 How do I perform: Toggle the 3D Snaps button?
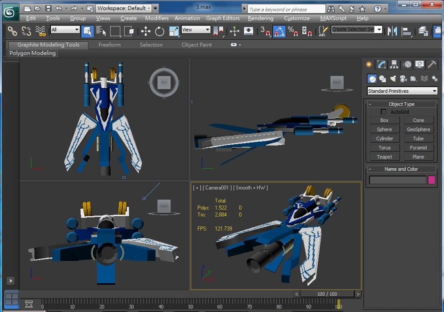pyautogui.click(x=265, y=31)
